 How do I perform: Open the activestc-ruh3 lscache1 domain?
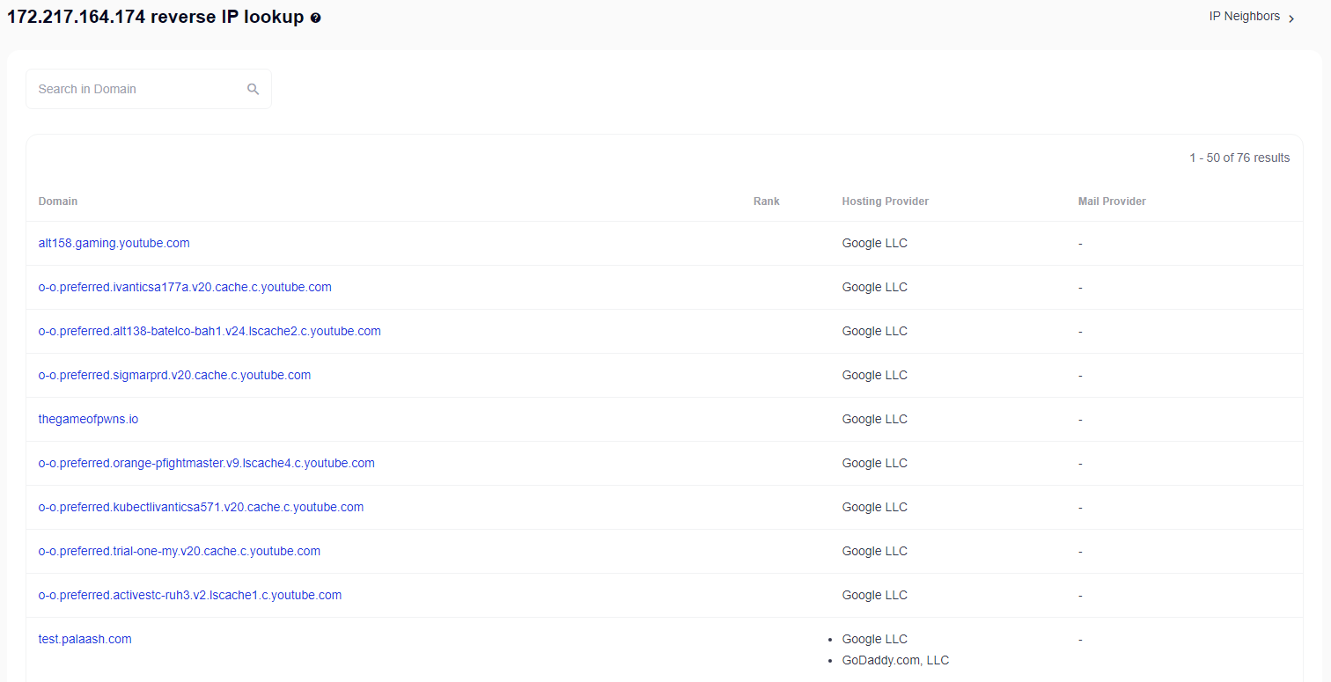(189, 595)
